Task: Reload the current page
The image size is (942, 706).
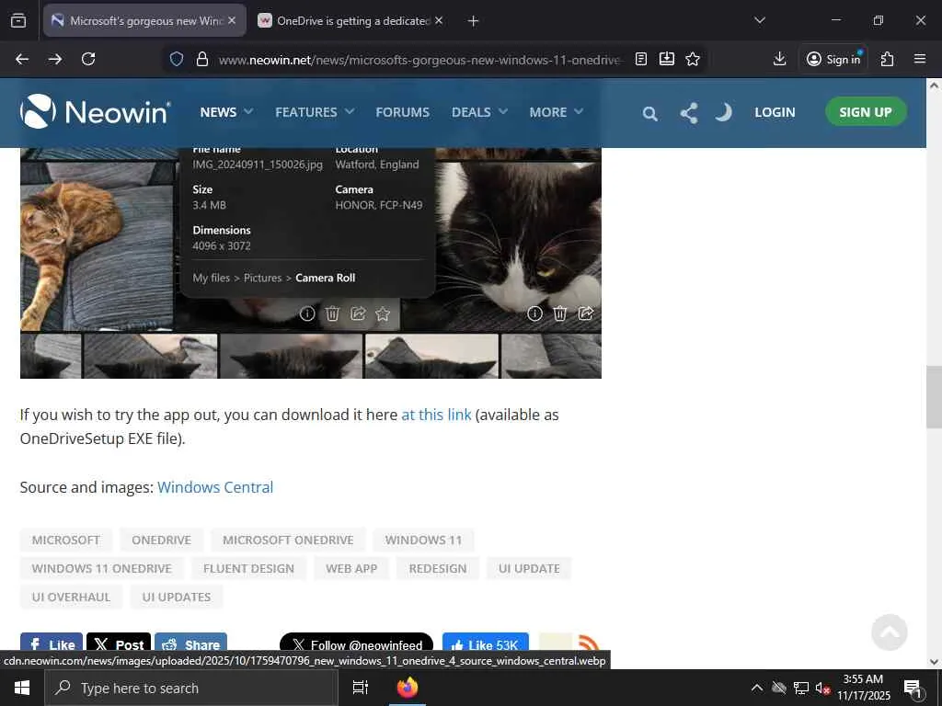Action: [x=88, y=59]
